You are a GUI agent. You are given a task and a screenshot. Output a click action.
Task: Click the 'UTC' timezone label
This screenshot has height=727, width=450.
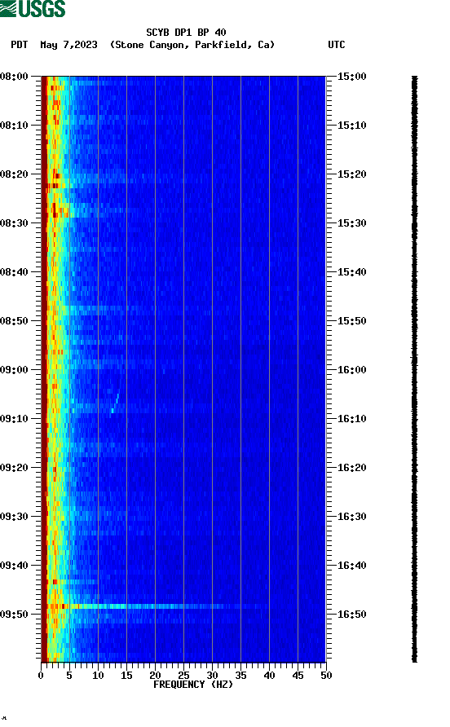tap(337, 45)
